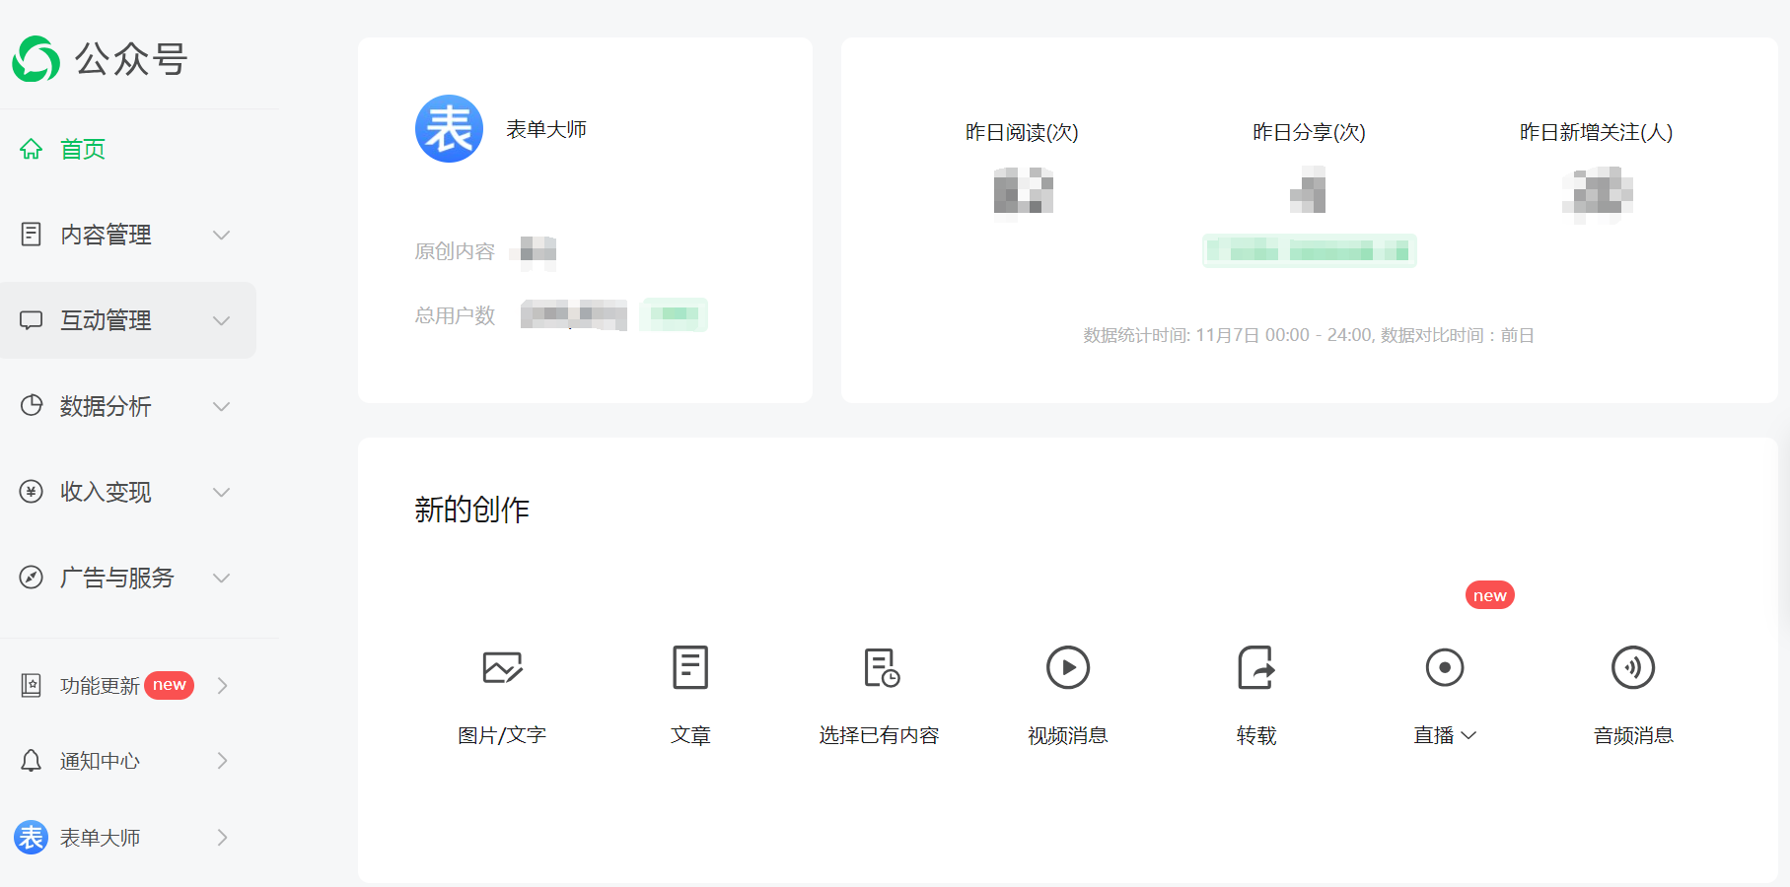Screen dimensions: 1790x887
Task: Click the 数据统计时间 note text
Action: tap(1309, 335)
